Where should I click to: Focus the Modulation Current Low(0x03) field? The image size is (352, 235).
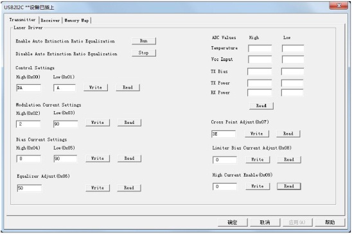tap(66, 124)
